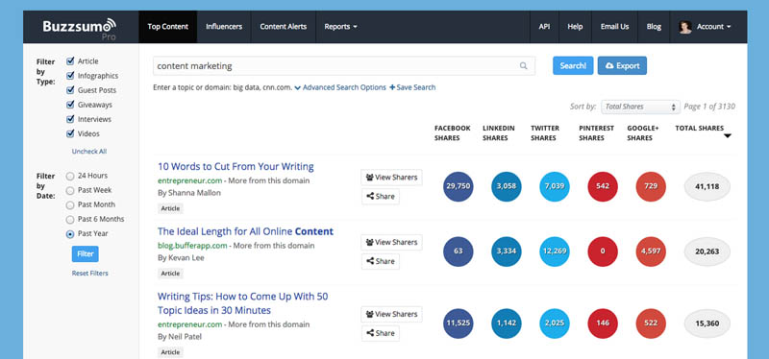Click the blue Filter button
The width and height of the screenshot is (769, 359).
click(x=86, y=254)
